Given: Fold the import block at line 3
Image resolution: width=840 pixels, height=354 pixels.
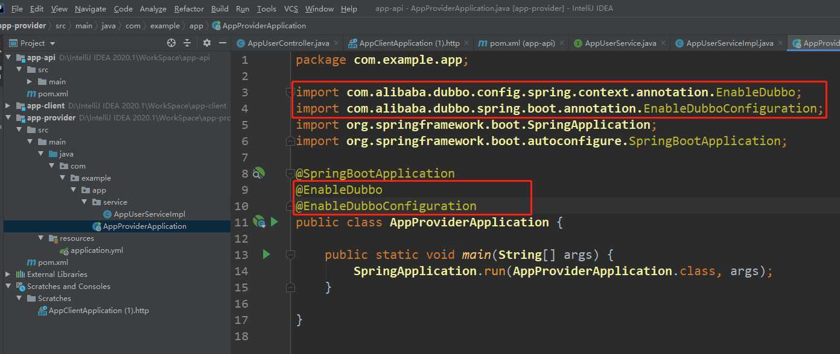Looking at the screenshot, I should click(x=290, y=92).
